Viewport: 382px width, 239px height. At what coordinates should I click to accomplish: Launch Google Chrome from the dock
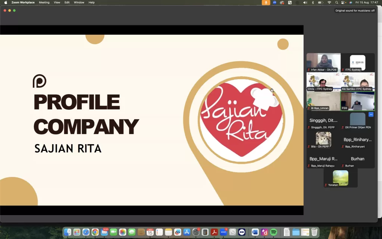[x=95, y=232]
